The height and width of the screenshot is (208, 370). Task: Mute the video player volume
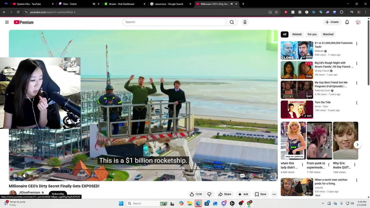coord(25,175)
